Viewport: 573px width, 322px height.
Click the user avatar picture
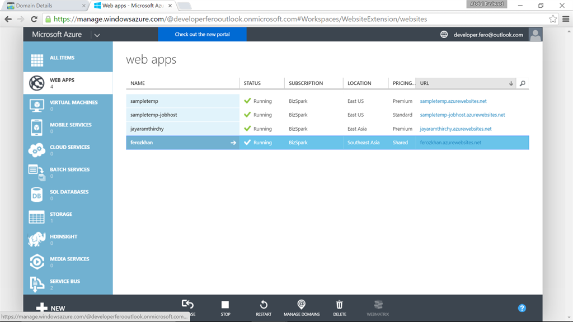tap(536, 35)
